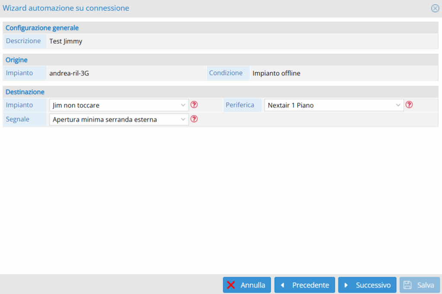Close the wizard with the circled X icon

click(435, 8)
